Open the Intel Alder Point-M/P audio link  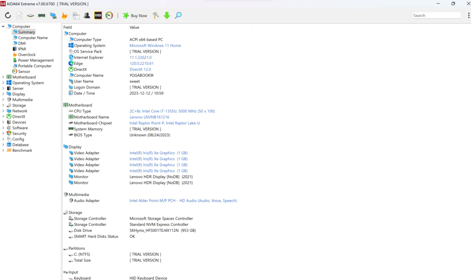[x=183, y=201]
